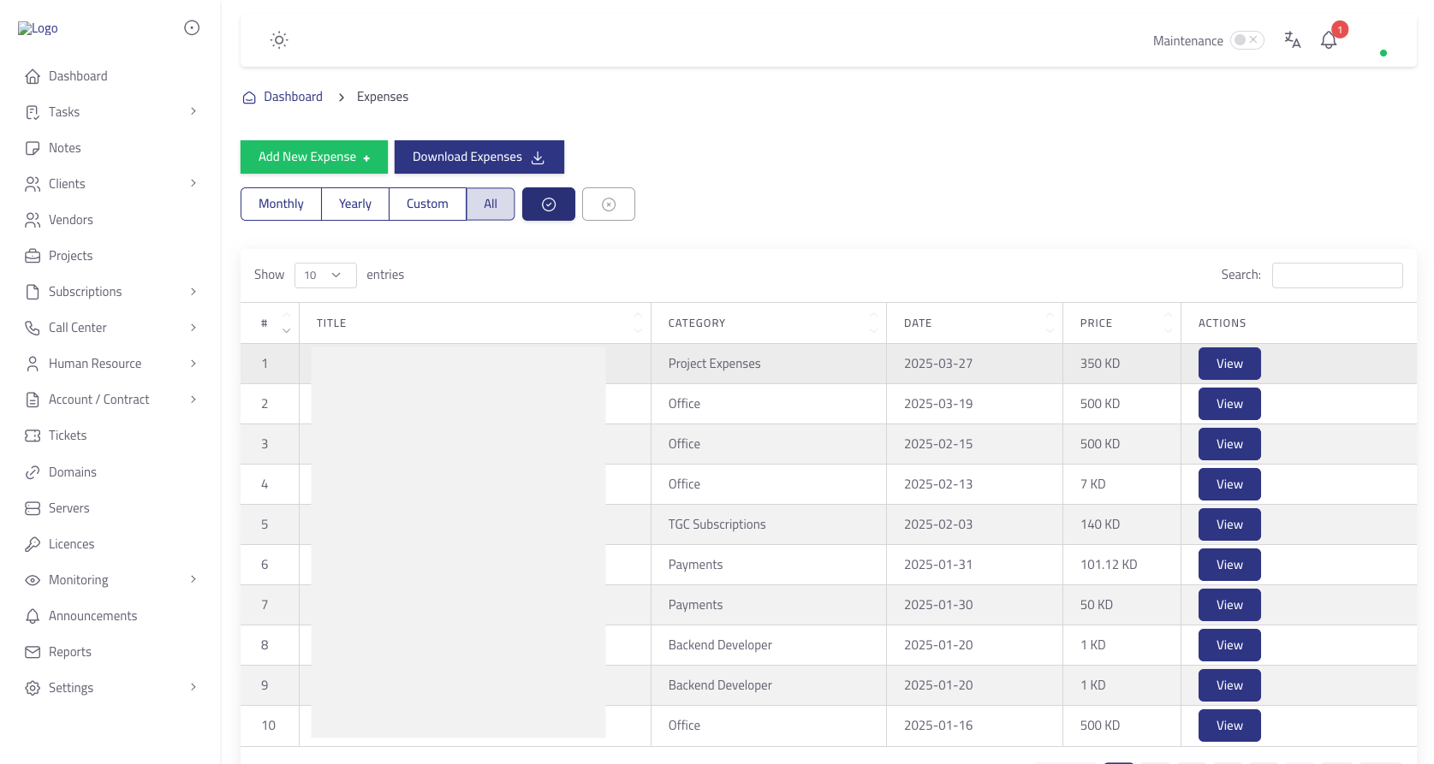Open Tickets from the sidebar
The height and width of the screenshot is (764, 1434).
68,435
